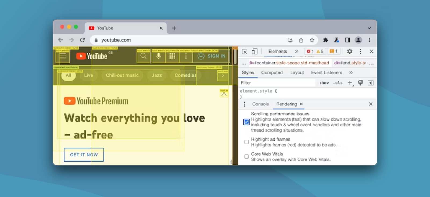Click the YouTube search magnifier

[x=144, y=56]
